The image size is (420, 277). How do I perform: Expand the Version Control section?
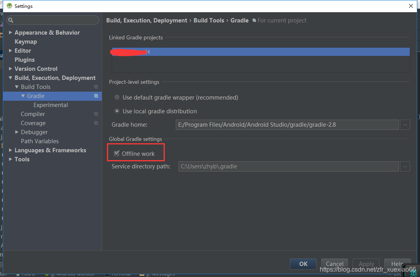pos(11,69)
